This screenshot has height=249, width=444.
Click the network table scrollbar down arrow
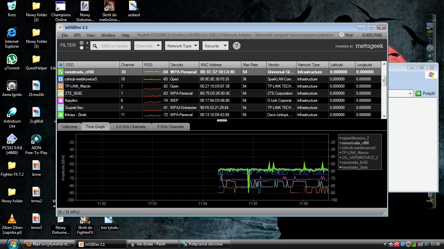pos(384,116)
